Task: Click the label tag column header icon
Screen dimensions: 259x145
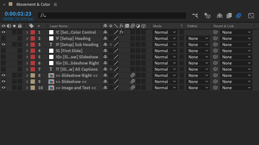Action: 31,26
